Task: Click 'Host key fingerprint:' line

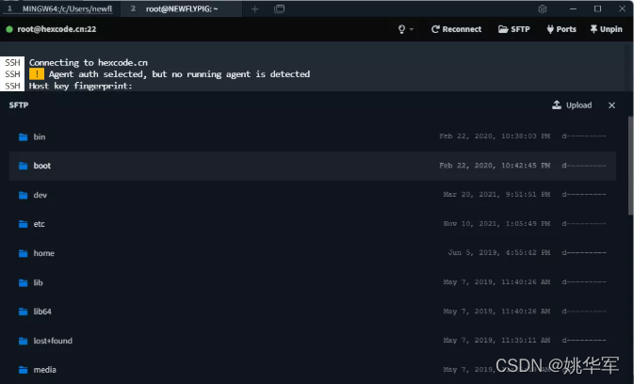Action: 80,86
